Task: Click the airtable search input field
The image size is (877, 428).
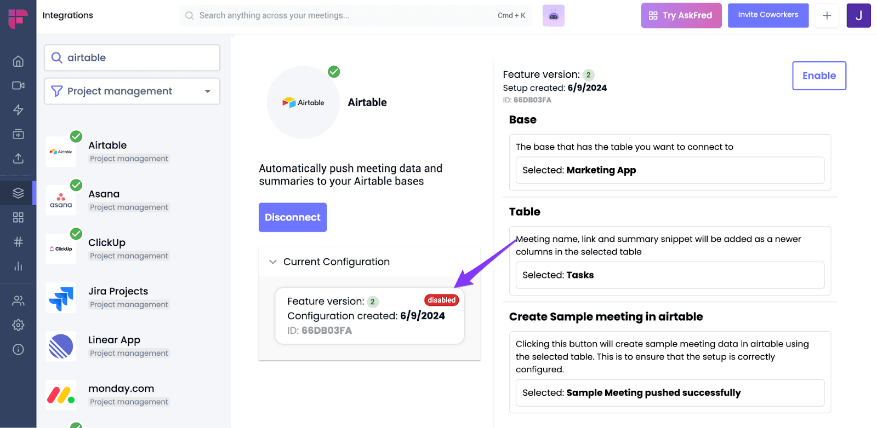Action: click(132, 57)
